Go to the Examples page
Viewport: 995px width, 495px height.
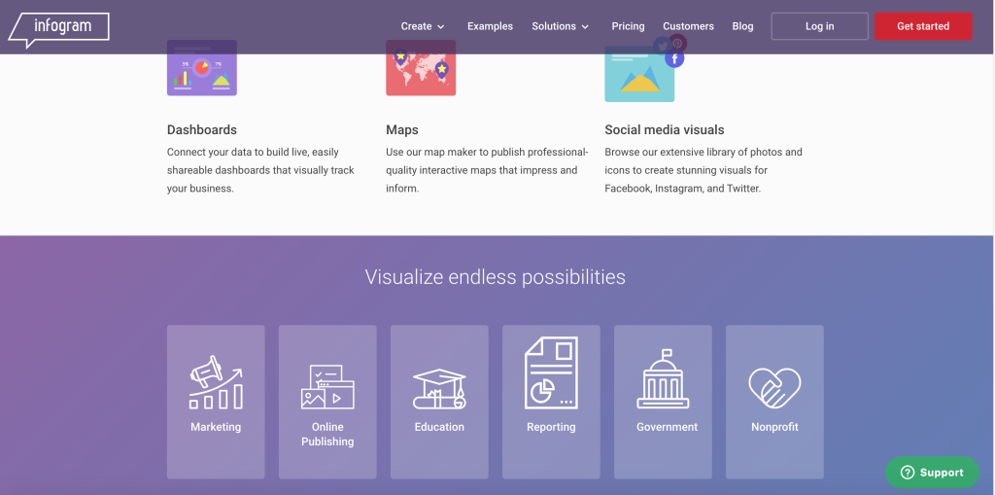tap(490, 26)
